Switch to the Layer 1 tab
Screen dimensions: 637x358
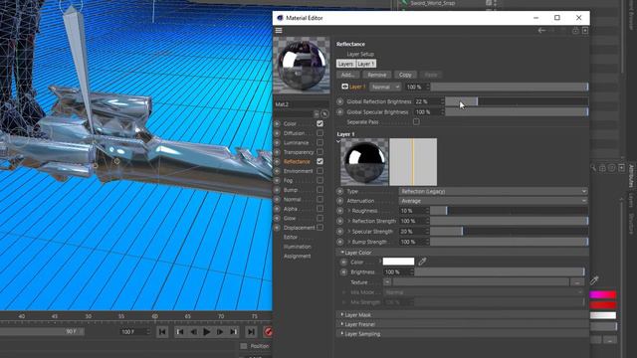pos(366,64)
